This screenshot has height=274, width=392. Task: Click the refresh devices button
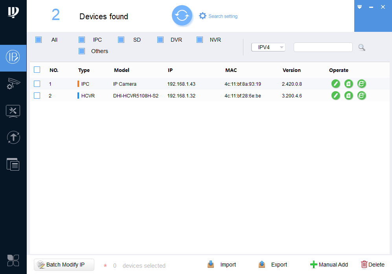(182, 16)
